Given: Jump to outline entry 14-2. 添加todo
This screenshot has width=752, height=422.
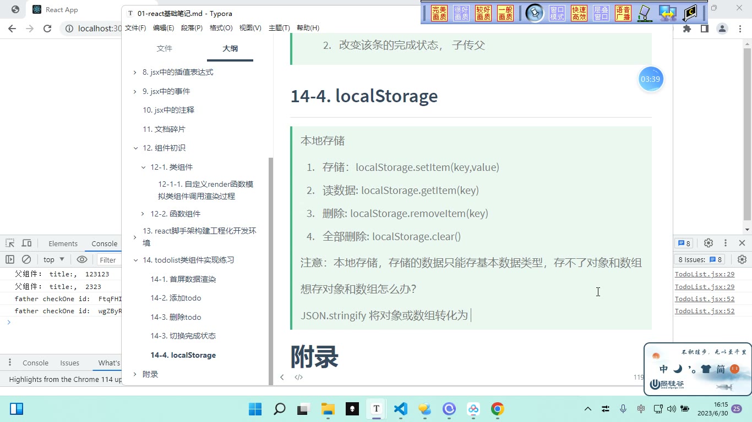Looking at the screenshot, I should (176, 298).
